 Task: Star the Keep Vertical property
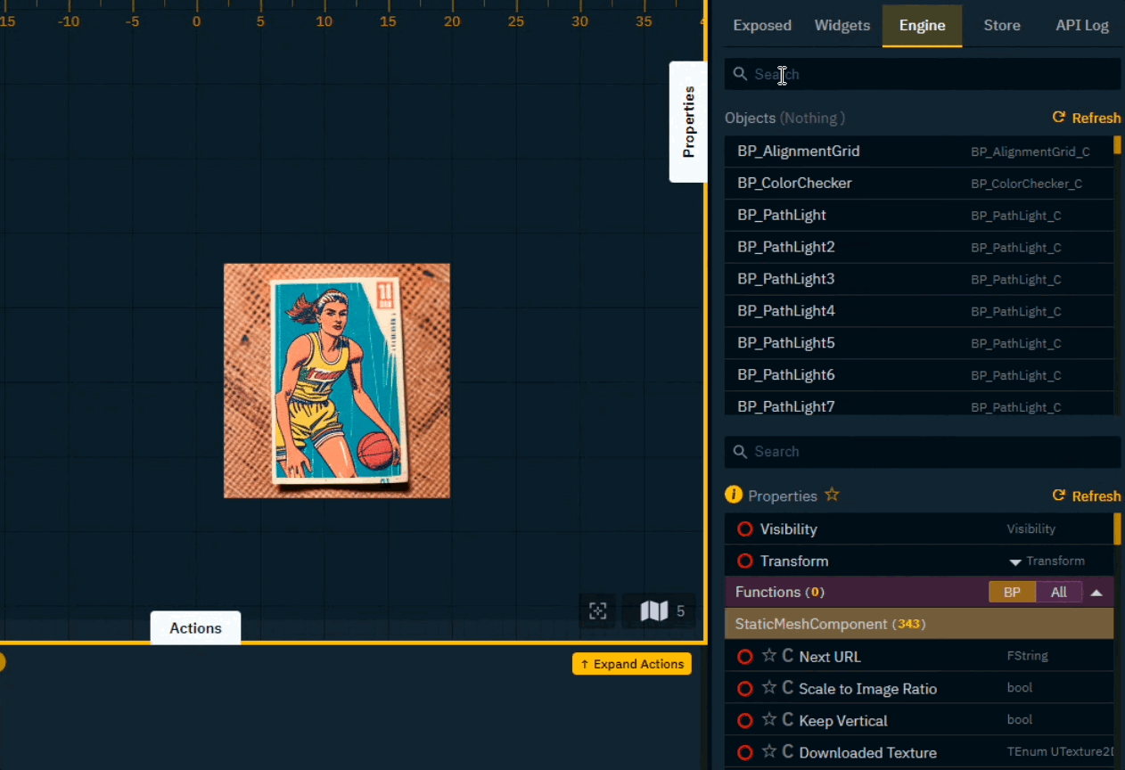tap(769, 720)
